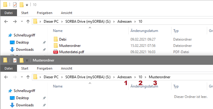Click SORBA Drive (mySORBA) (S:) in top address bar

[88, 22]
